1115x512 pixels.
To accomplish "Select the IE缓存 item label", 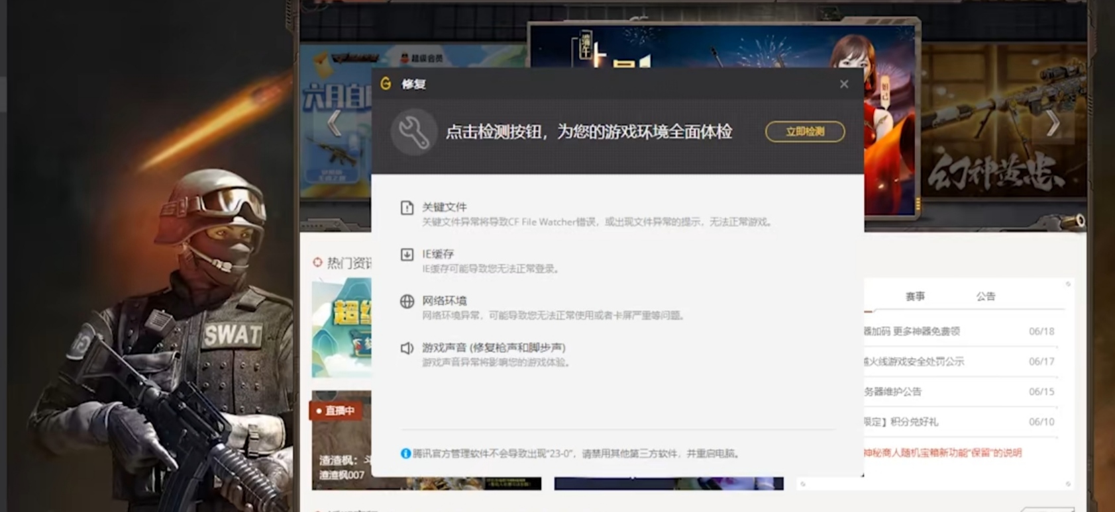I will coord(438,254).
